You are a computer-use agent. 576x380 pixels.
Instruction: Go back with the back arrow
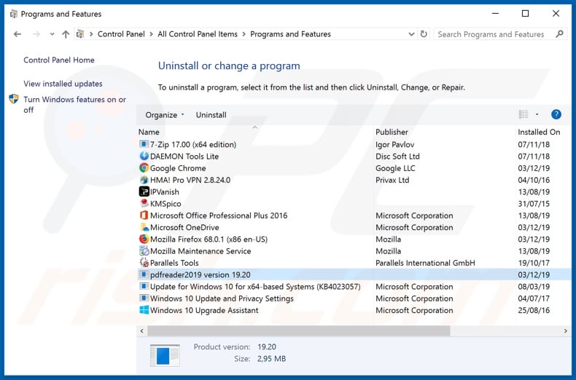(x=17, y=34)
